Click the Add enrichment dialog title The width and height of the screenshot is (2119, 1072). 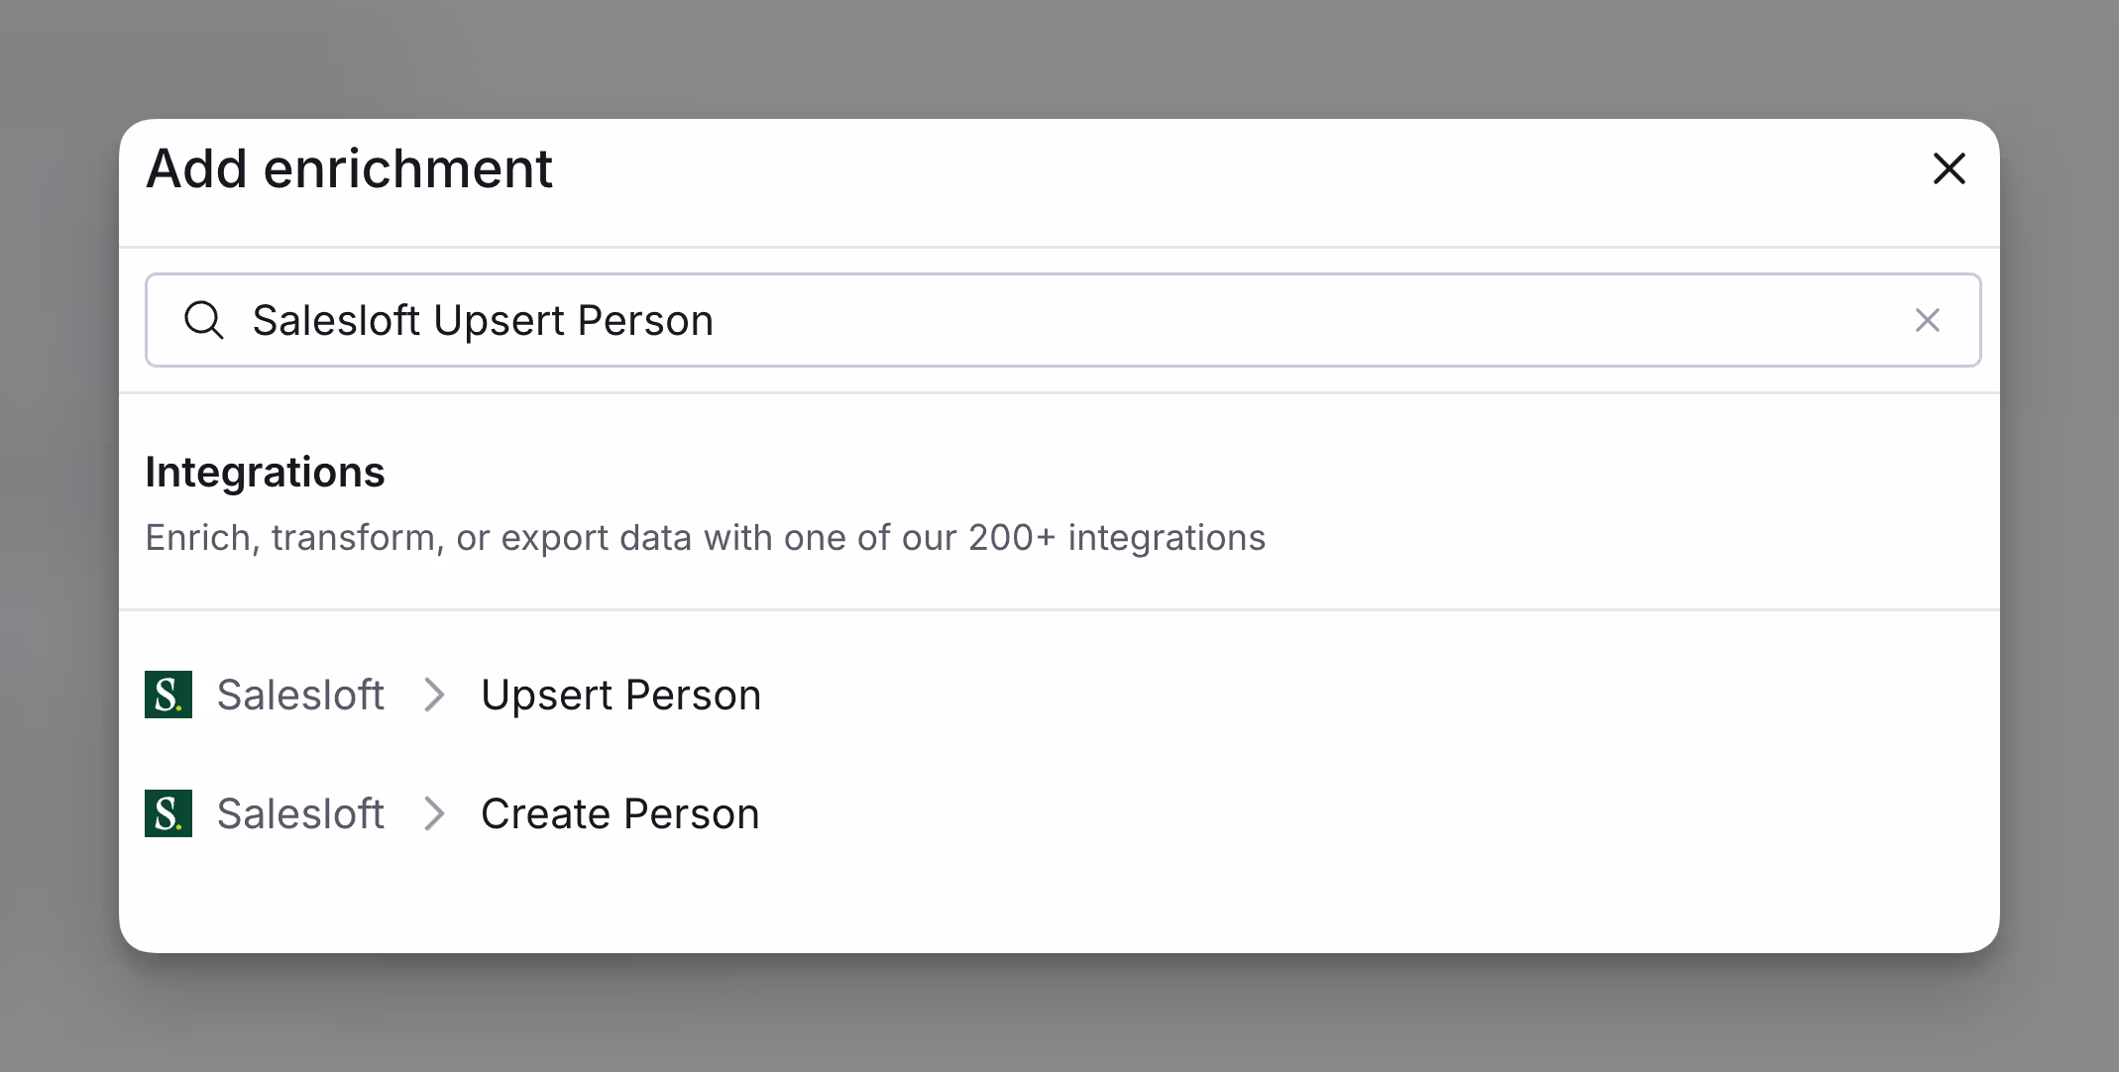(x=349, y=168)
